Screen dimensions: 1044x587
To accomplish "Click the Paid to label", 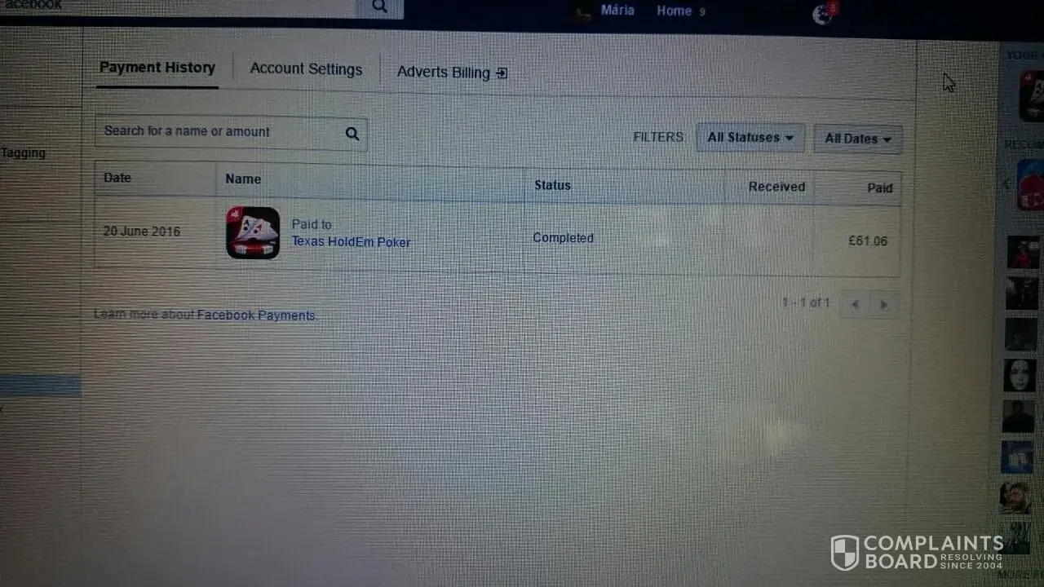I will point(312,225).
